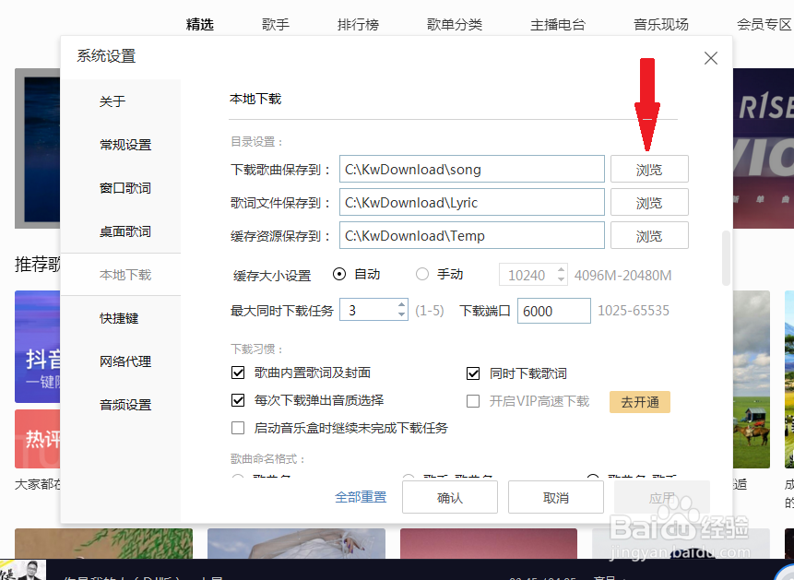Open the 快捷键 settings section
Screen dimensions: 794x580
(x=121, y=318)
